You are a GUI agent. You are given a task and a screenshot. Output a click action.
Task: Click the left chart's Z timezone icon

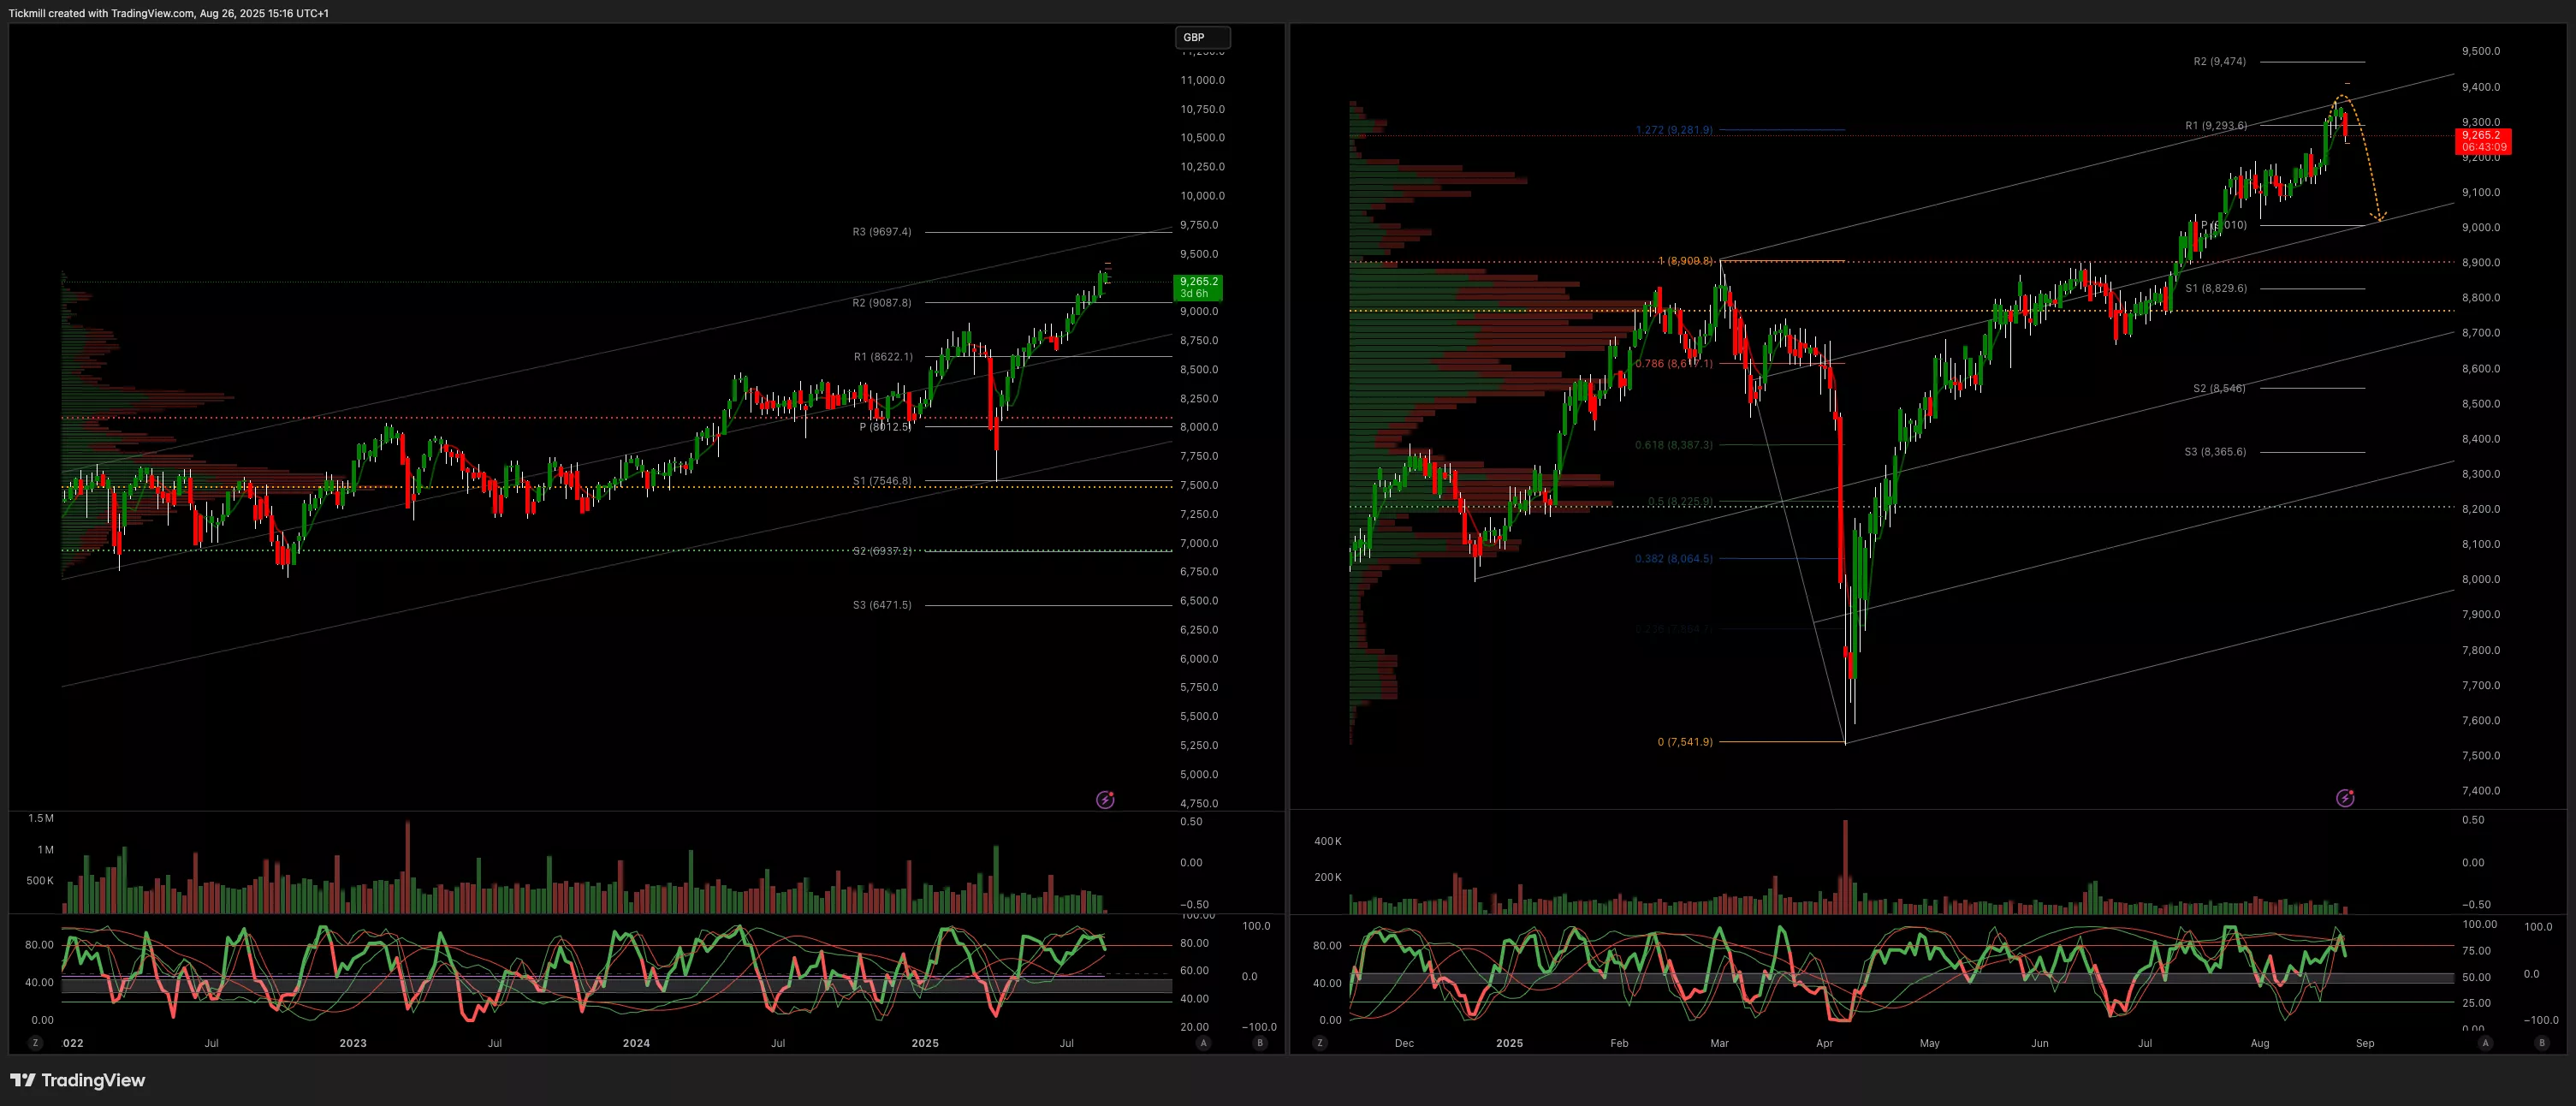[36, 1043]
